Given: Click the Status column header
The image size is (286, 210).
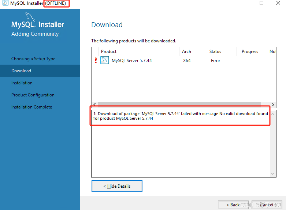Looking at the screenshot, I should [x=215, y=51].
